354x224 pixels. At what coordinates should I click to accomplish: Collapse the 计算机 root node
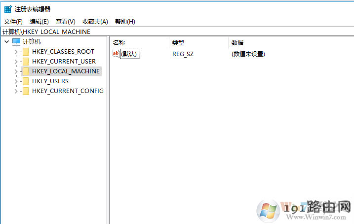pos(6,42)
